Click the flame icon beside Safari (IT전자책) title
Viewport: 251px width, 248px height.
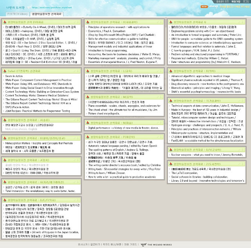tap(5, 71)
